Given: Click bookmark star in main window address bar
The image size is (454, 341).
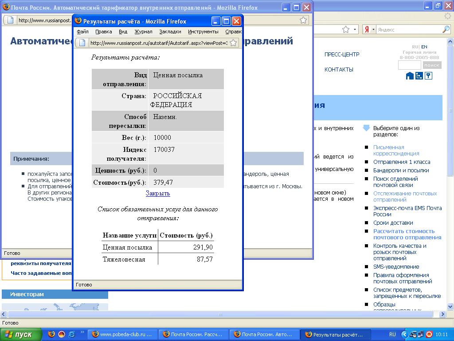Looking at the screenshot, I should click(x=346, y=30).
